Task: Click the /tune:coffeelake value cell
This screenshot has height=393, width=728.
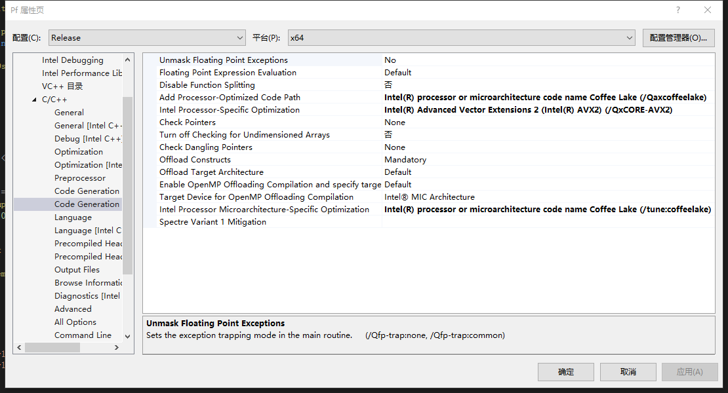Action: click(x=548, y=210)
